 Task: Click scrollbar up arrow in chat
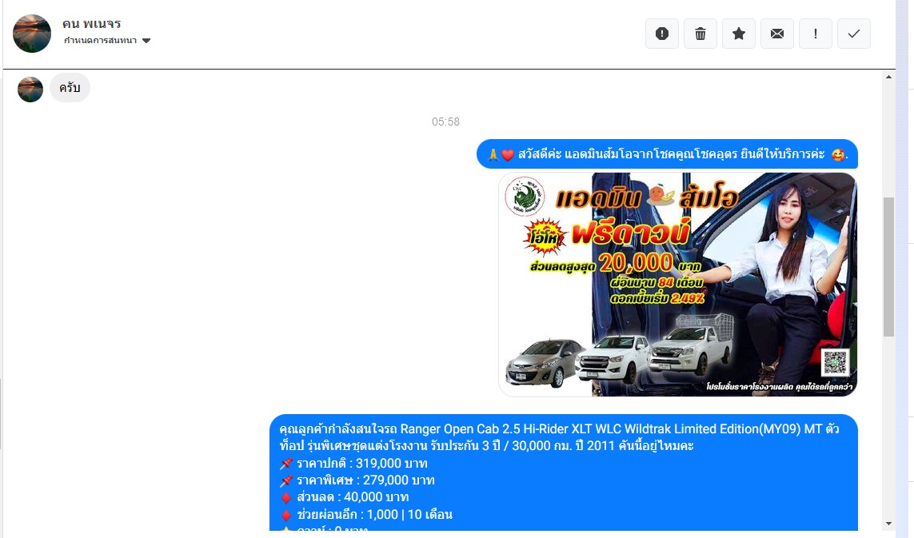(888, 77)
